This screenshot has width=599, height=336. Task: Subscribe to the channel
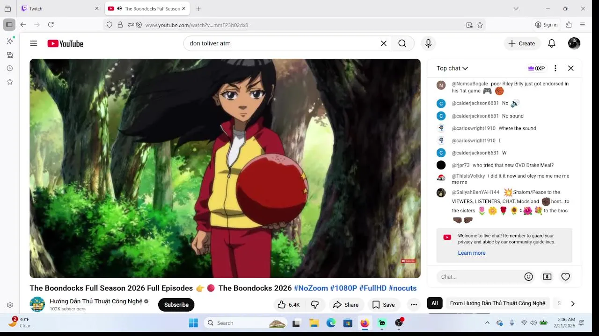click(176, 305)
